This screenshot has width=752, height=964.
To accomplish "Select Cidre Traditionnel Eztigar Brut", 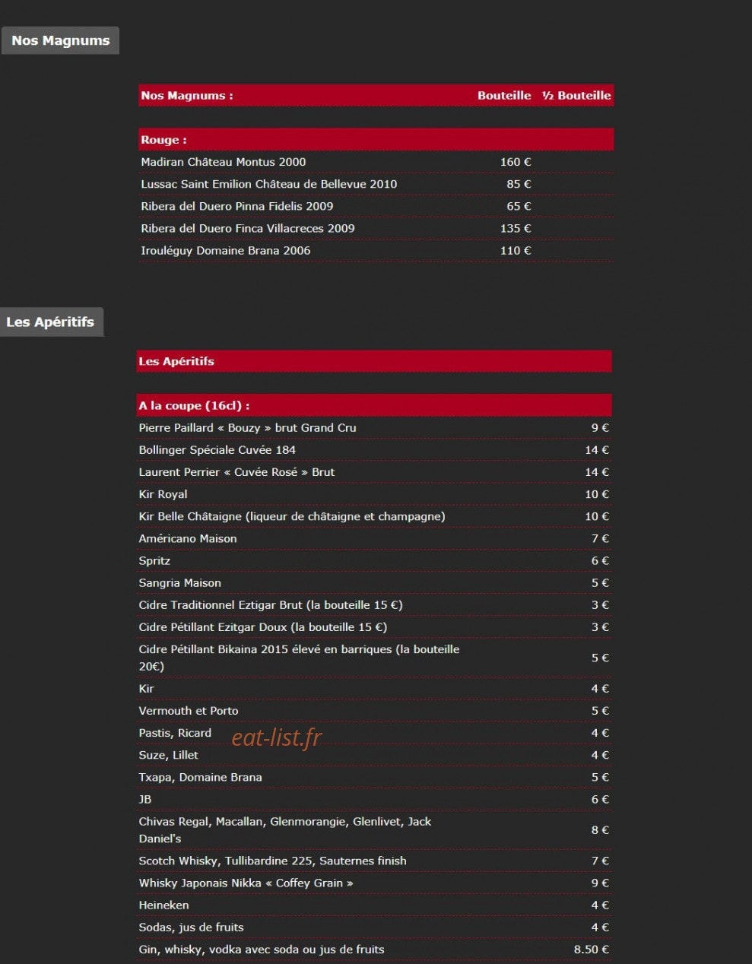I will (271, 605).
